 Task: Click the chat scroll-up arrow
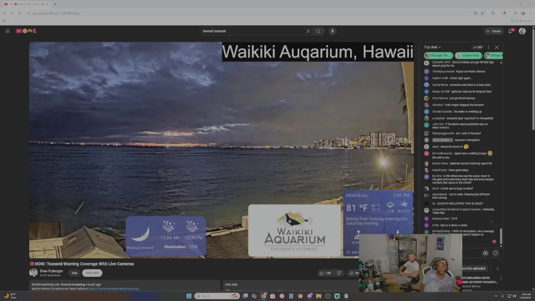click(501, 63)
